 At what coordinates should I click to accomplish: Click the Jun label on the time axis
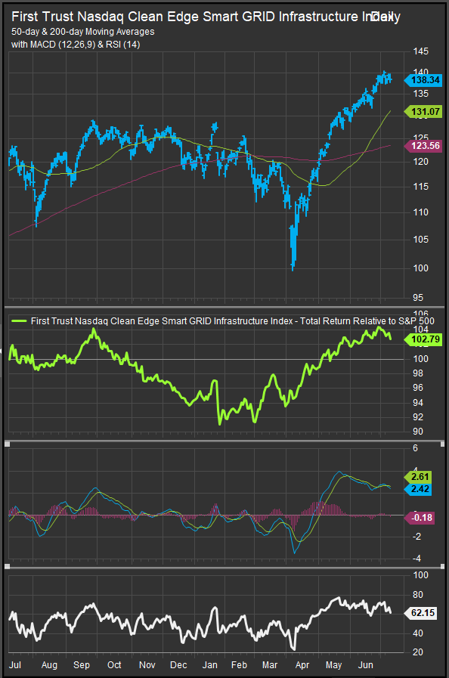point(366,664)
